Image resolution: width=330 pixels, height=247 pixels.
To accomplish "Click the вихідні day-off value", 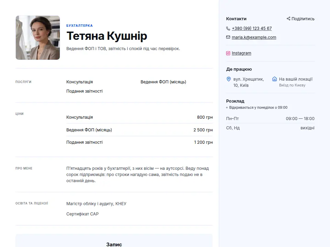I will (x=307, y=128).
